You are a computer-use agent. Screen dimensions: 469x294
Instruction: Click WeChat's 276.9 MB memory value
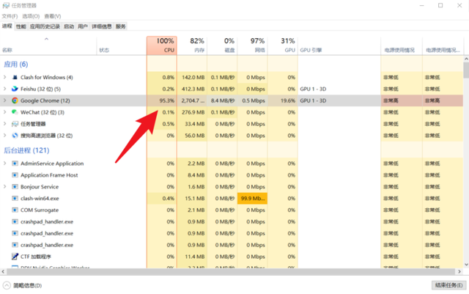click(193, 112)
